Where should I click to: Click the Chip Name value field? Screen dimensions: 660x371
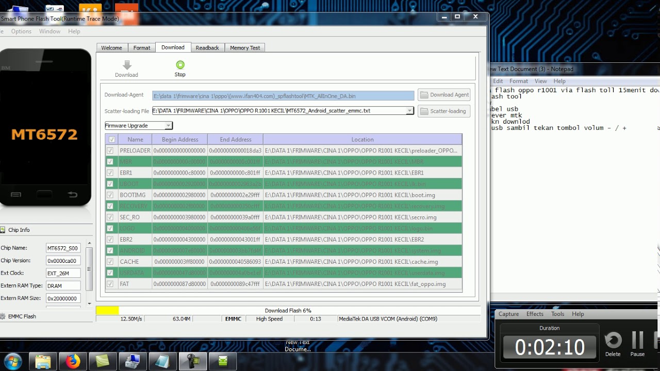click(63, 248)
